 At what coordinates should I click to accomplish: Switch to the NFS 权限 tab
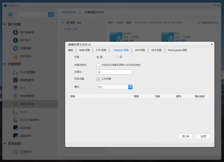156,50
